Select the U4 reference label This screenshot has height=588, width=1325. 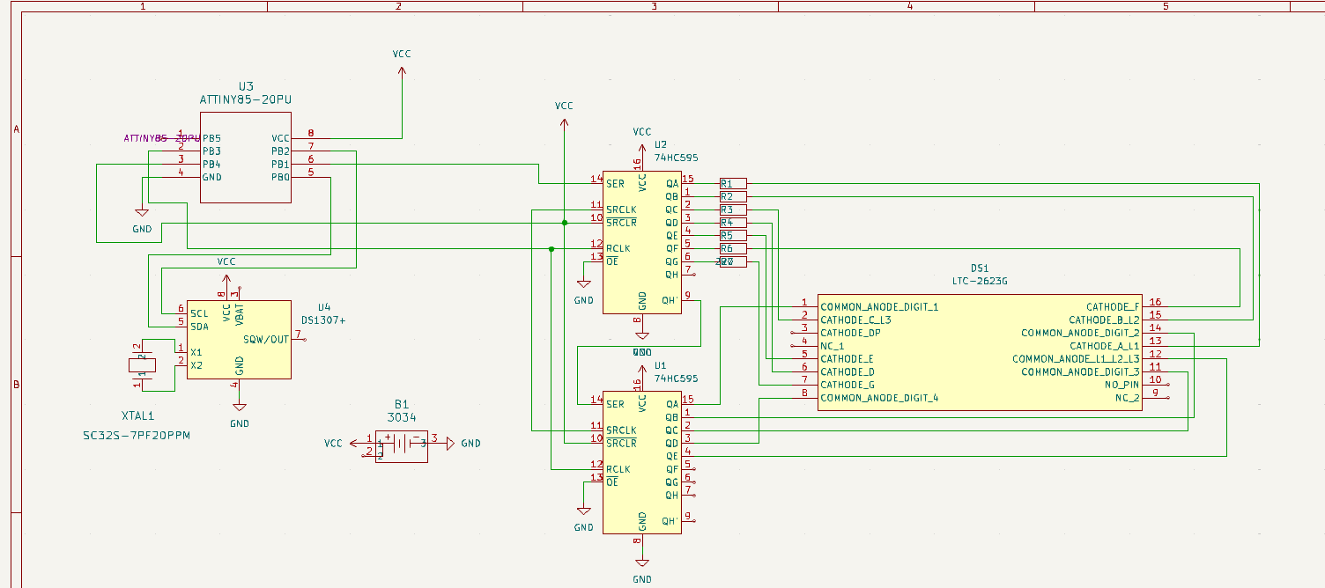click(323, 307)
